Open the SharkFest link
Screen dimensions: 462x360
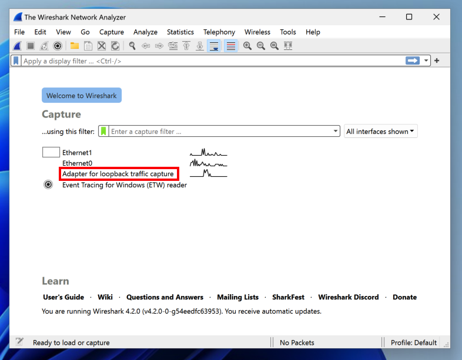(x=288, y=297)
